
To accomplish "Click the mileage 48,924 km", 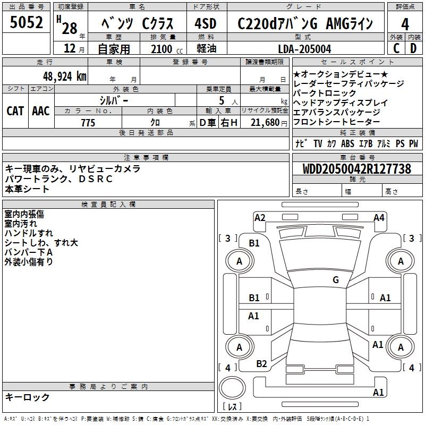I will [x=64, y=76].
